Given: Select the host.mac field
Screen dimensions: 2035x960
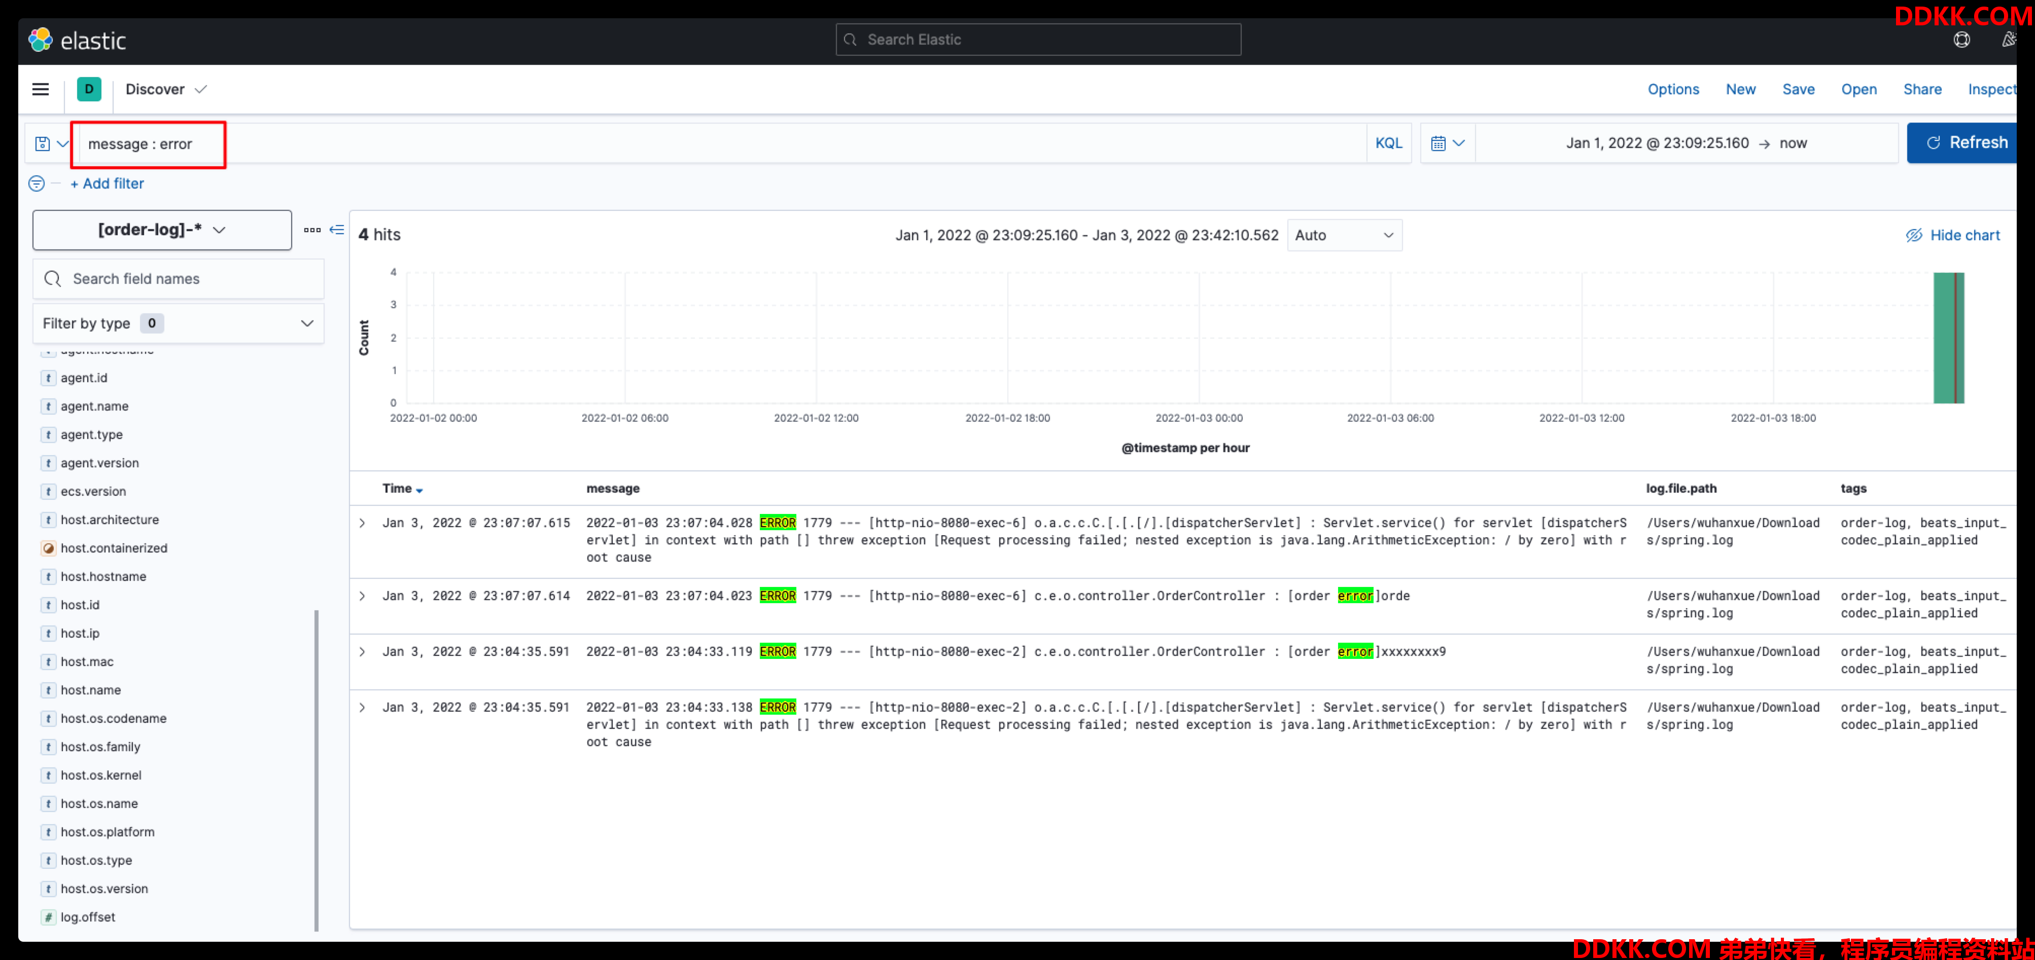Looking at the screenshot, I should pyautogui.click(x=87, y=661).
